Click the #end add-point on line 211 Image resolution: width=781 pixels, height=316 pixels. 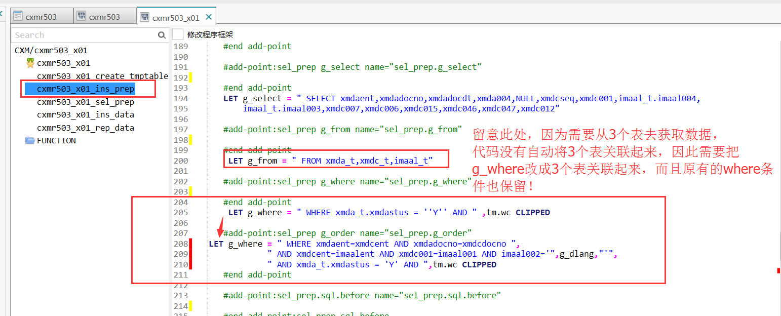point(257,274)
